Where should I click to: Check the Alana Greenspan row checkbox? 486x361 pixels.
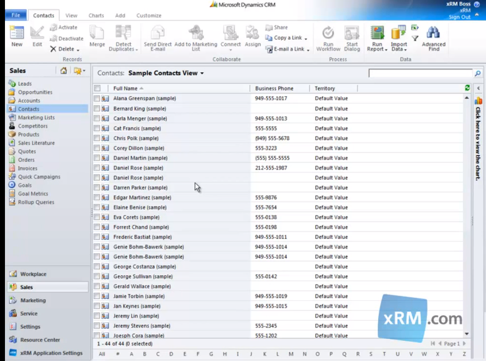click(97, 98)
